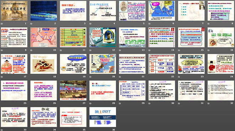Select slide 32 exercise questions thumbnail
This screenshot has height=131, width=235.
pos(221,90)
